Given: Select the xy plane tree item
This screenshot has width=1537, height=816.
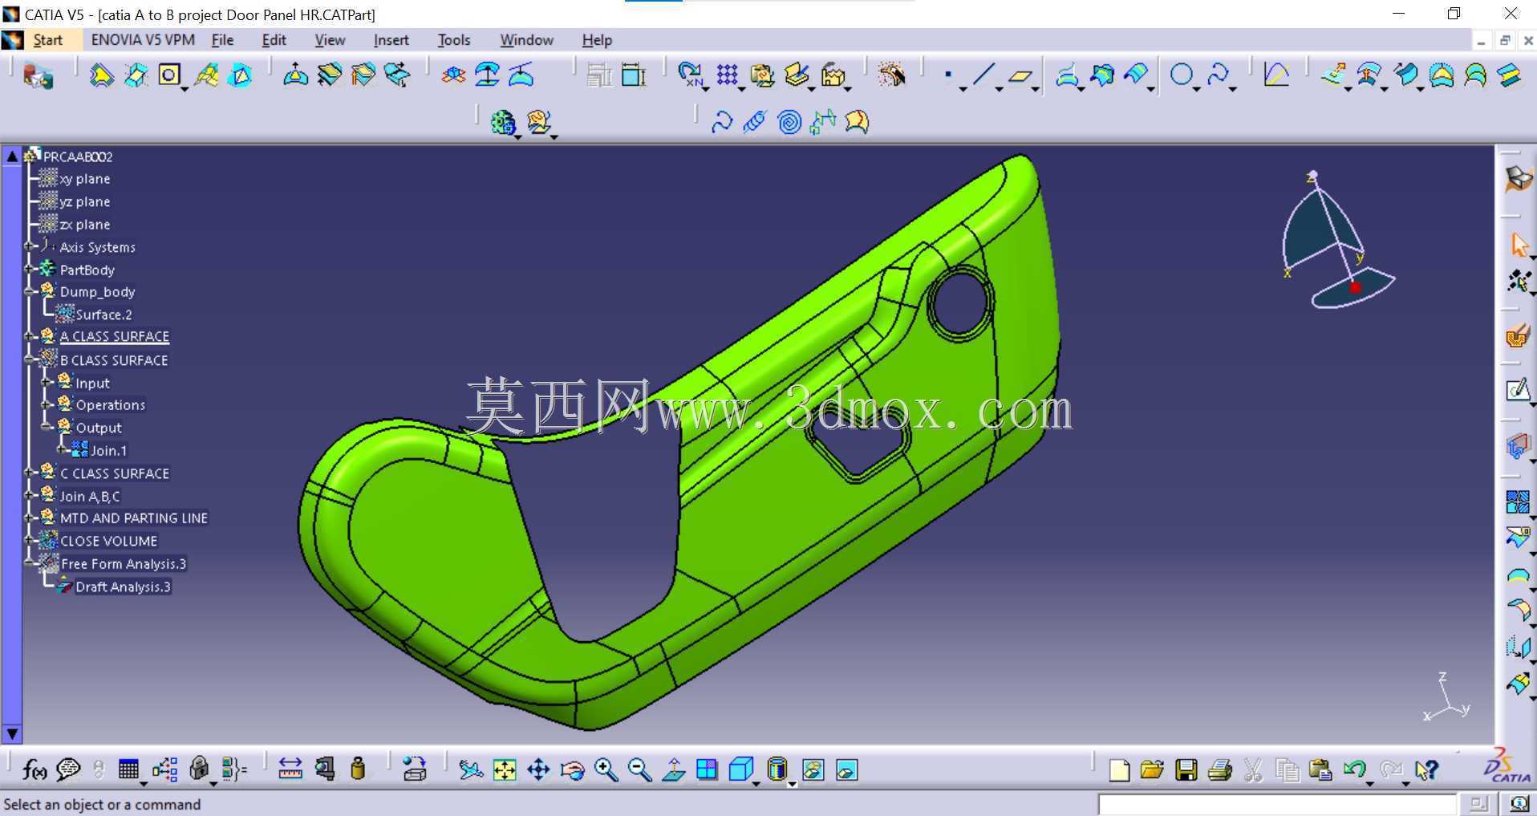Looking at the screenshot, I should [85, 179].
